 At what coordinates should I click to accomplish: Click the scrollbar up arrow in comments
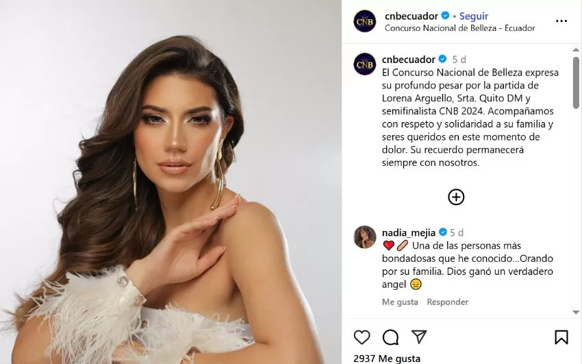[x=576, y=50]
